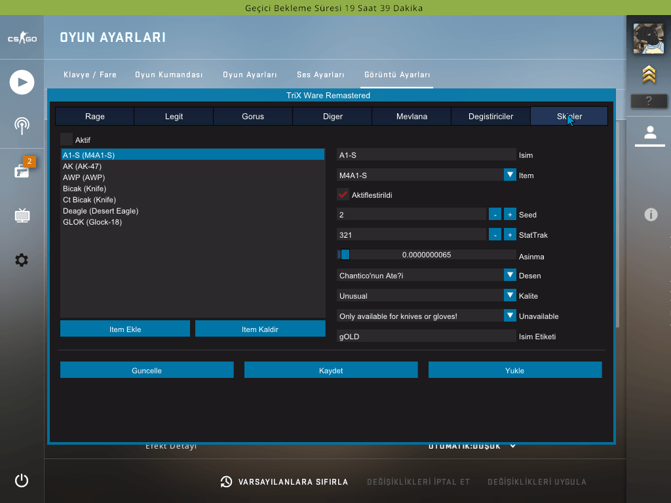Select GLOK (Glock-18) in skin list

193,221
